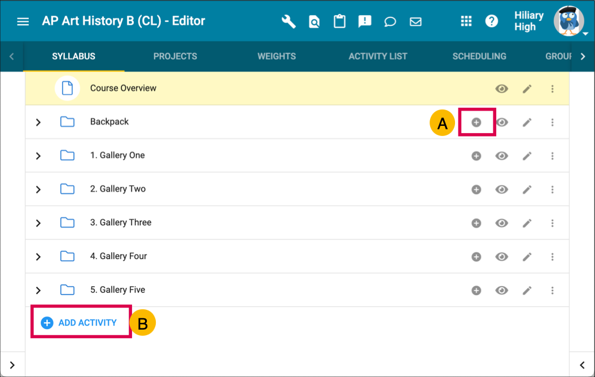Open the hamburger main menu
The height and width of the screenshot is (377, 595).
pyautogui.click(x=23, y=21)
